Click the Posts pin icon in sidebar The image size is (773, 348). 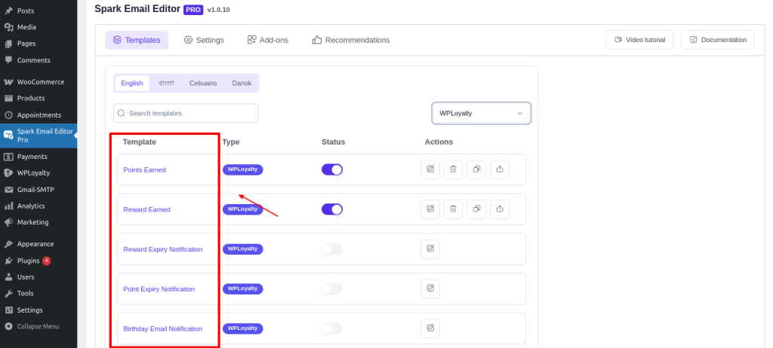(x=8, y=11)
